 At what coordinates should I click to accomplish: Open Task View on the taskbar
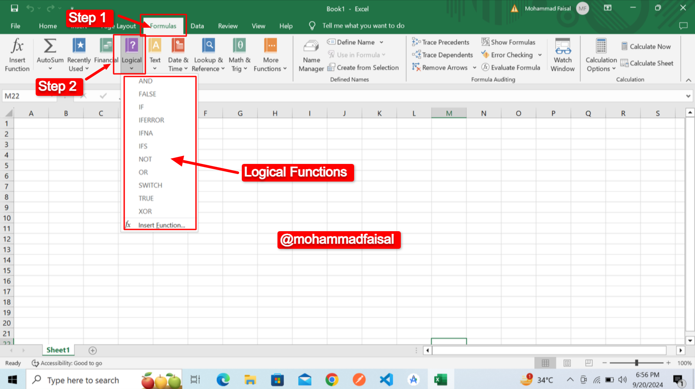[x=195, y=379]
